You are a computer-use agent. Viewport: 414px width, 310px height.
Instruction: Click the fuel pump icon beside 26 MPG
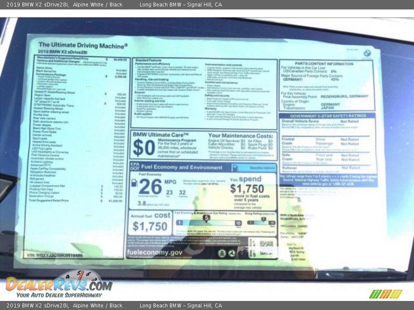pyautogui.click(x=134, y=183)
